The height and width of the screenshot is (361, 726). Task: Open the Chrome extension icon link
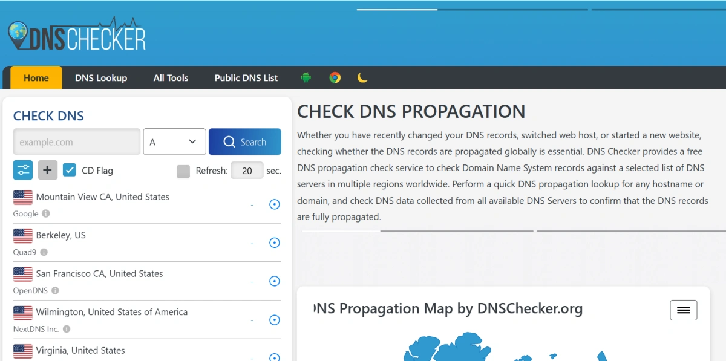pos(335,77)
